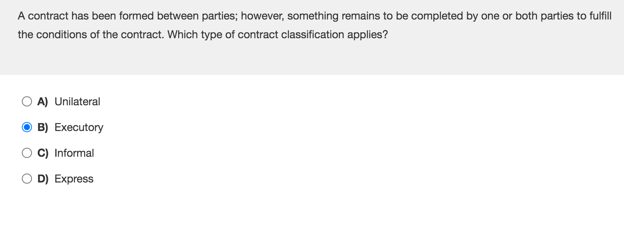Image resolution: width=624 pixels, height=232 pixels.
Task: Click the Express answer label
Action: pos(74,179)
